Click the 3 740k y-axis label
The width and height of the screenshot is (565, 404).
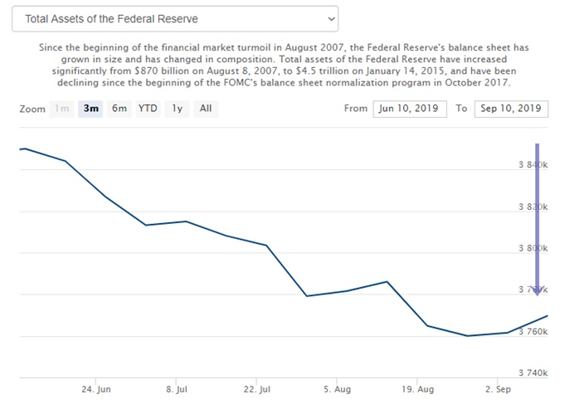(532, 373)
